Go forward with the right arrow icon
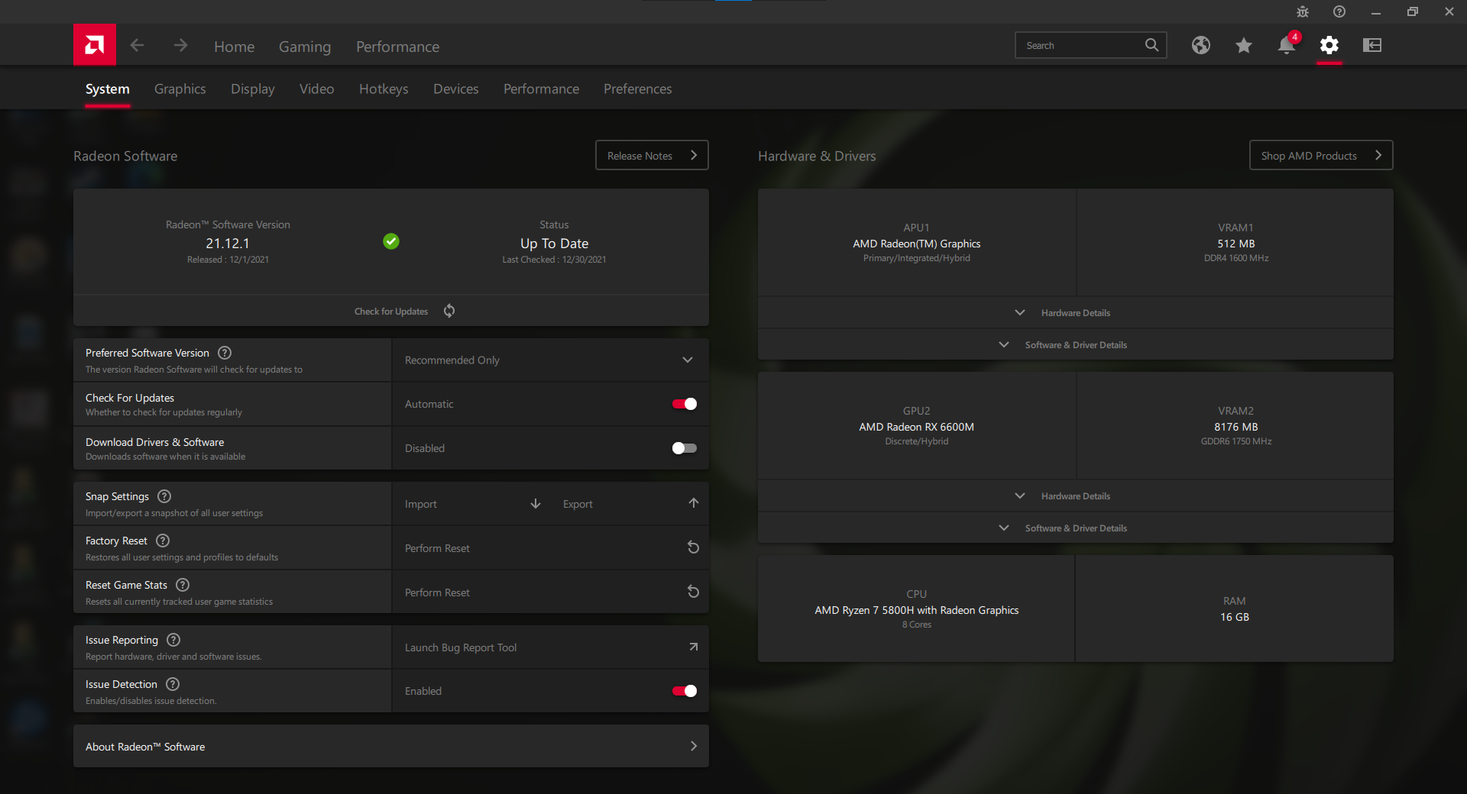Screen dimensions: 1467x794 (x=180, y=45)
